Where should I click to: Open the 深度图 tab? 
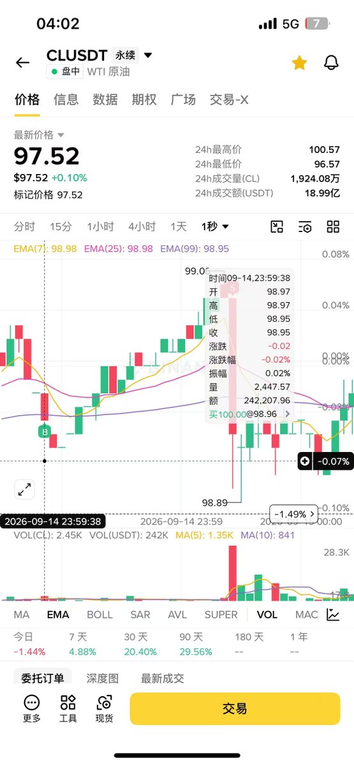click(103, 679)
